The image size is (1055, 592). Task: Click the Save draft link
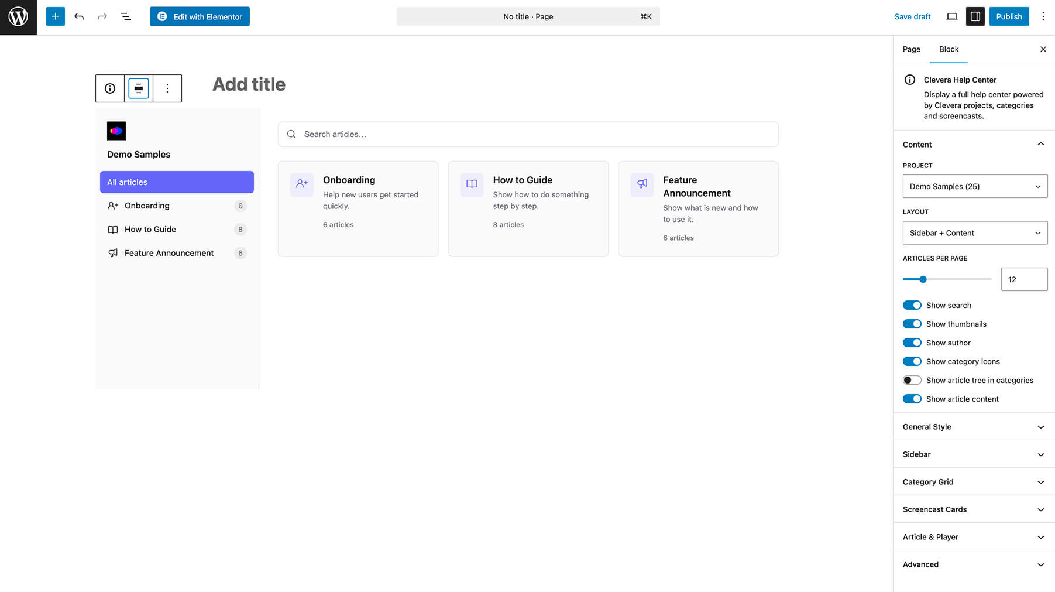click(912, 16)
